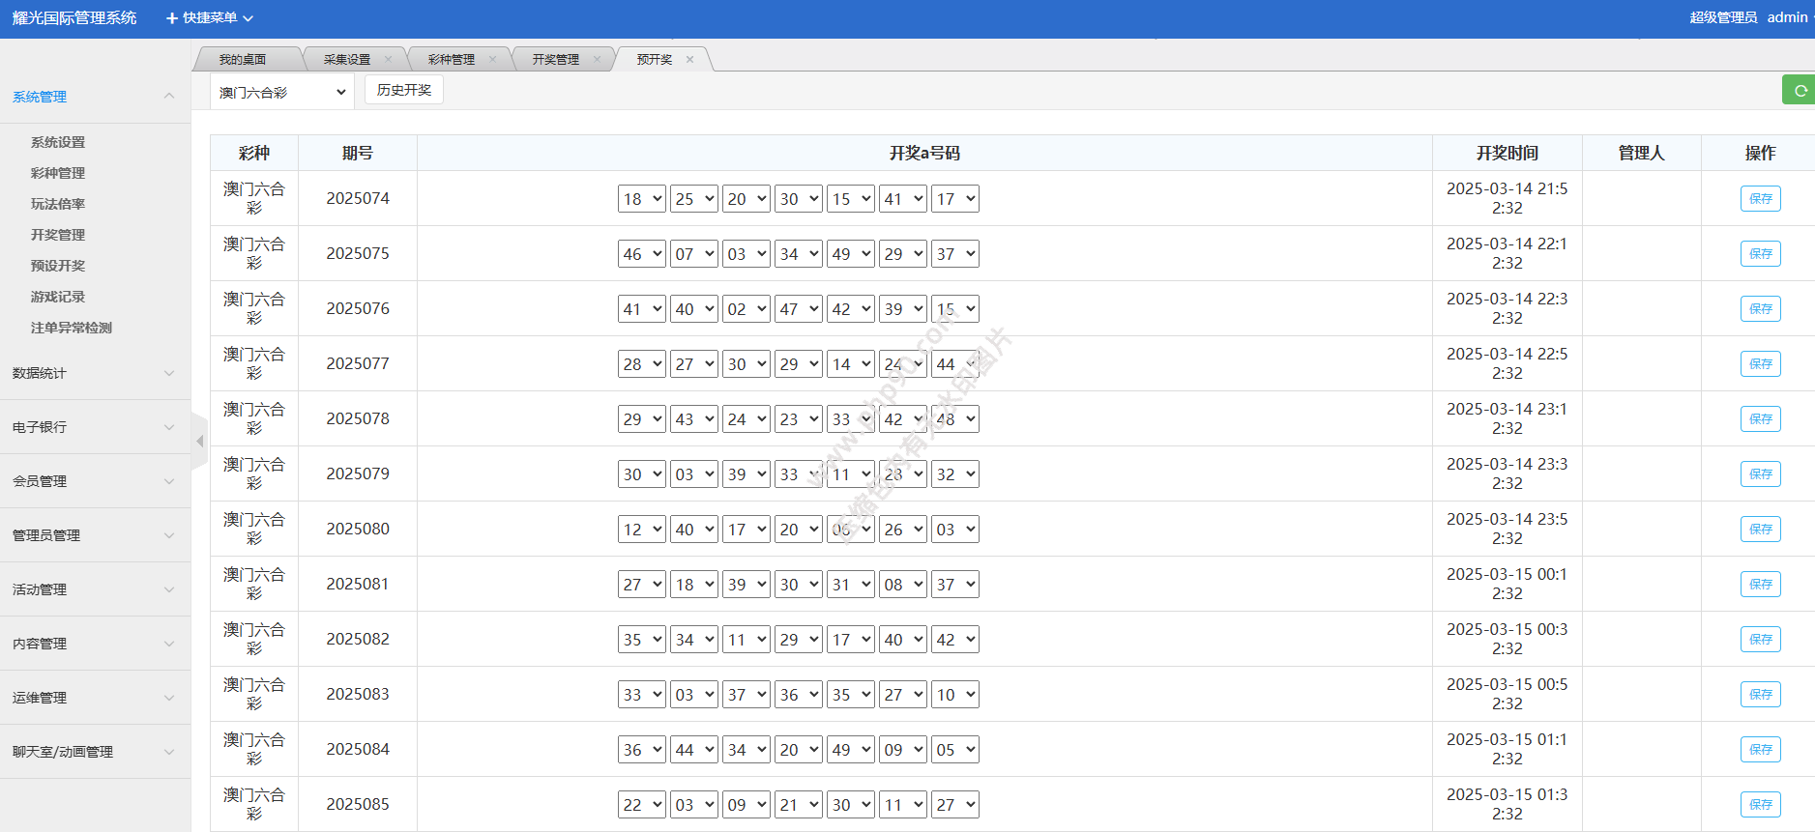This screenshot has width=1815, height=832.
Task: Close the 彩种管理 tab
Action: pos(492,60)
